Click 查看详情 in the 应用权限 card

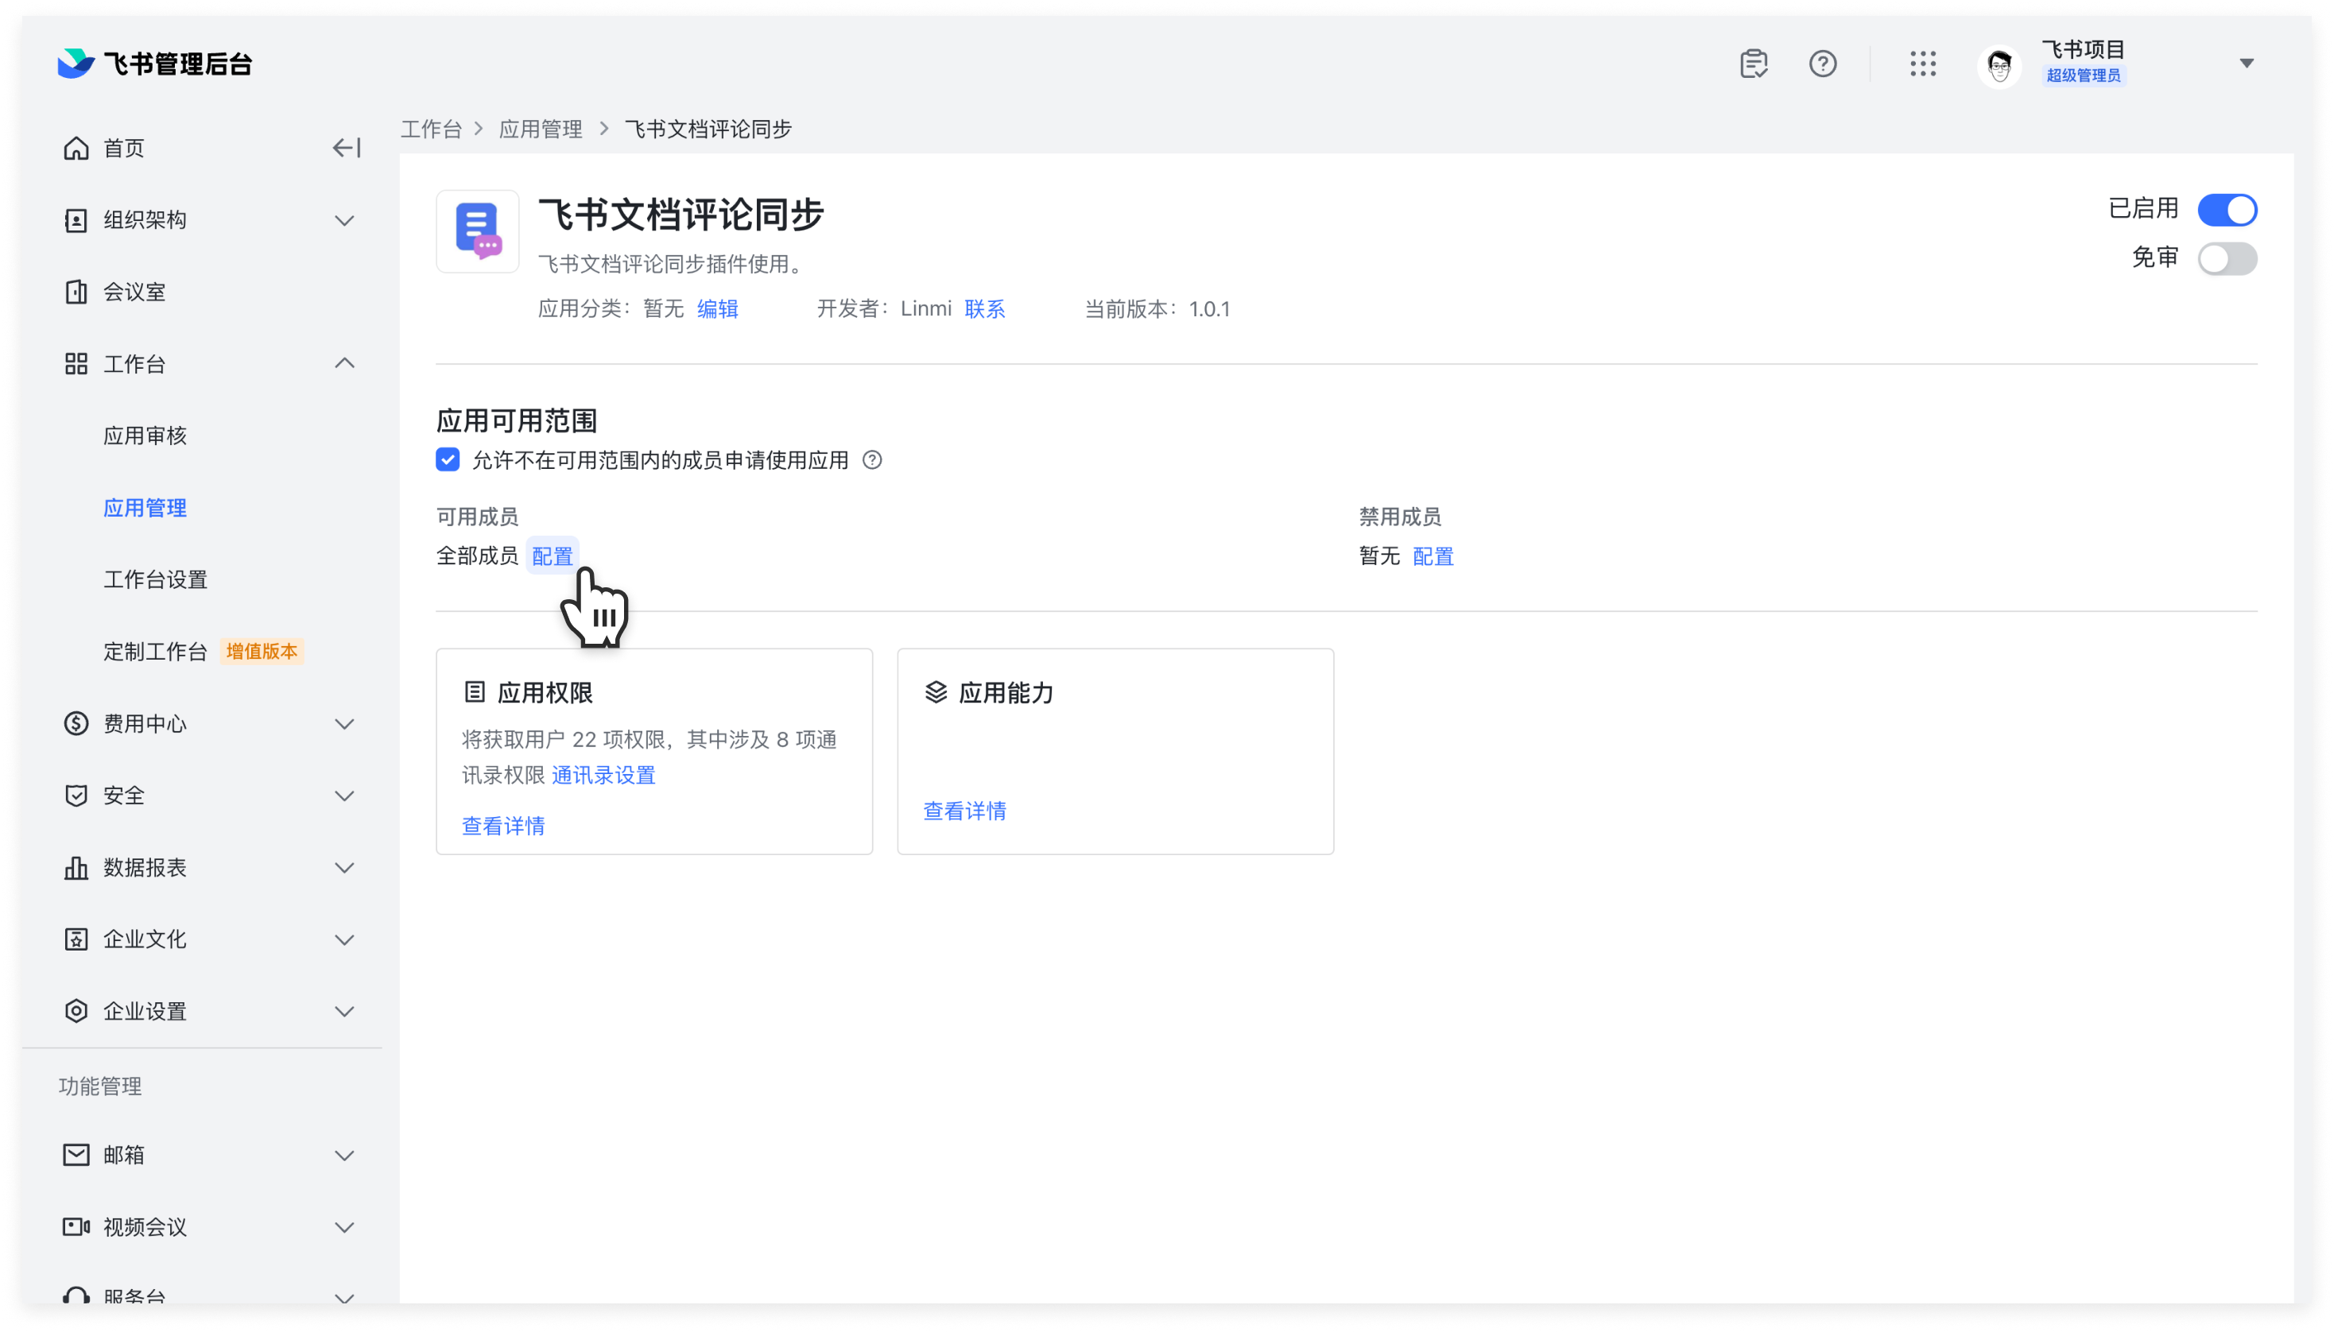point(503,825)
